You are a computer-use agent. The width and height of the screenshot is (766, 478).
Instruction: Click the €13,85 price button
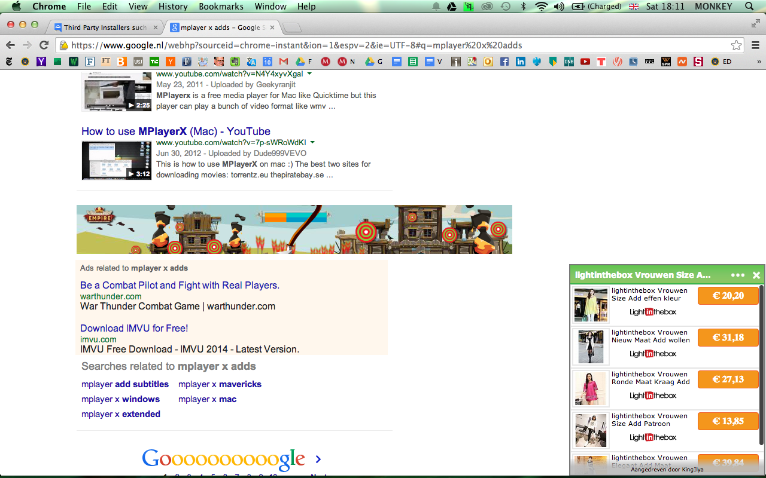click(x=728, y=421)
